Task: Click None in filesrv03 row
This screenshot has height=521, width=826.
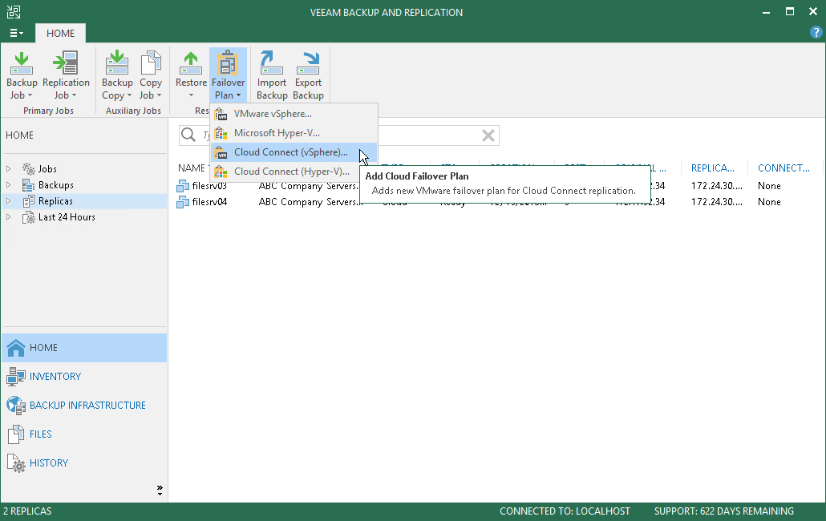Action: (769, 186)
